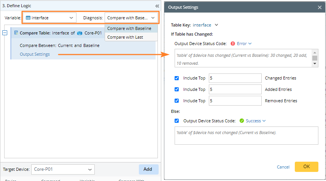
Task: Close the Output Settings dialog
Action: pyautogui.click(x=320, y=7)
